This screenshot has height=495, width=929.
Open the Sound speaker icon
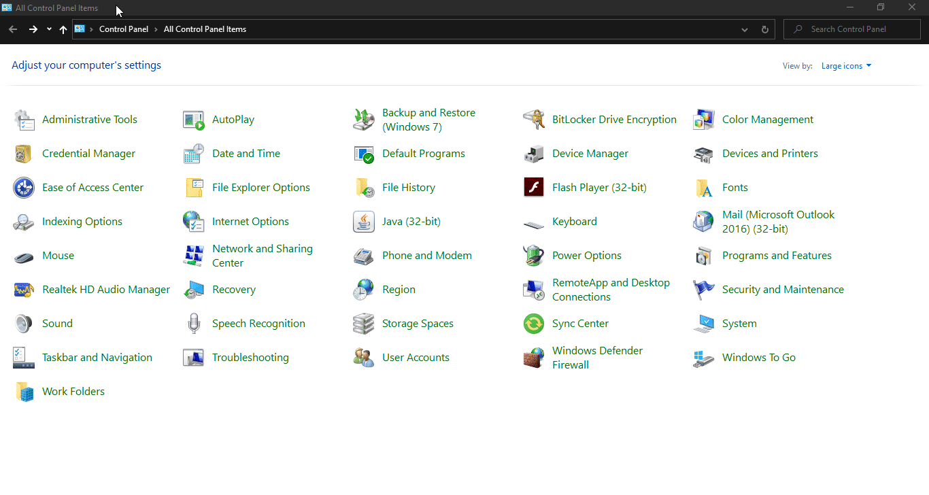click(x=24, y=324)
